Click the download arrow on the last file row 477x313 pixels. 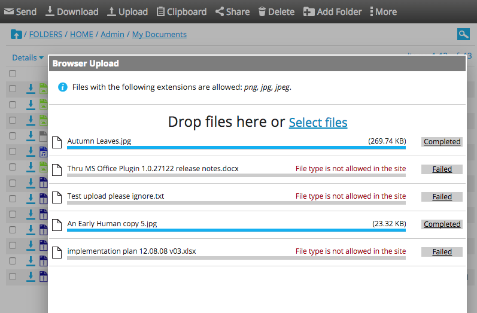pyautogui.click(x=31, y=276)
